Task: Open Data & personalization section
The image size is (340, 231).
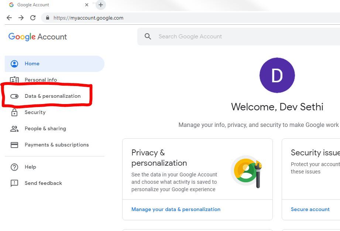Action: pos(53,96)
